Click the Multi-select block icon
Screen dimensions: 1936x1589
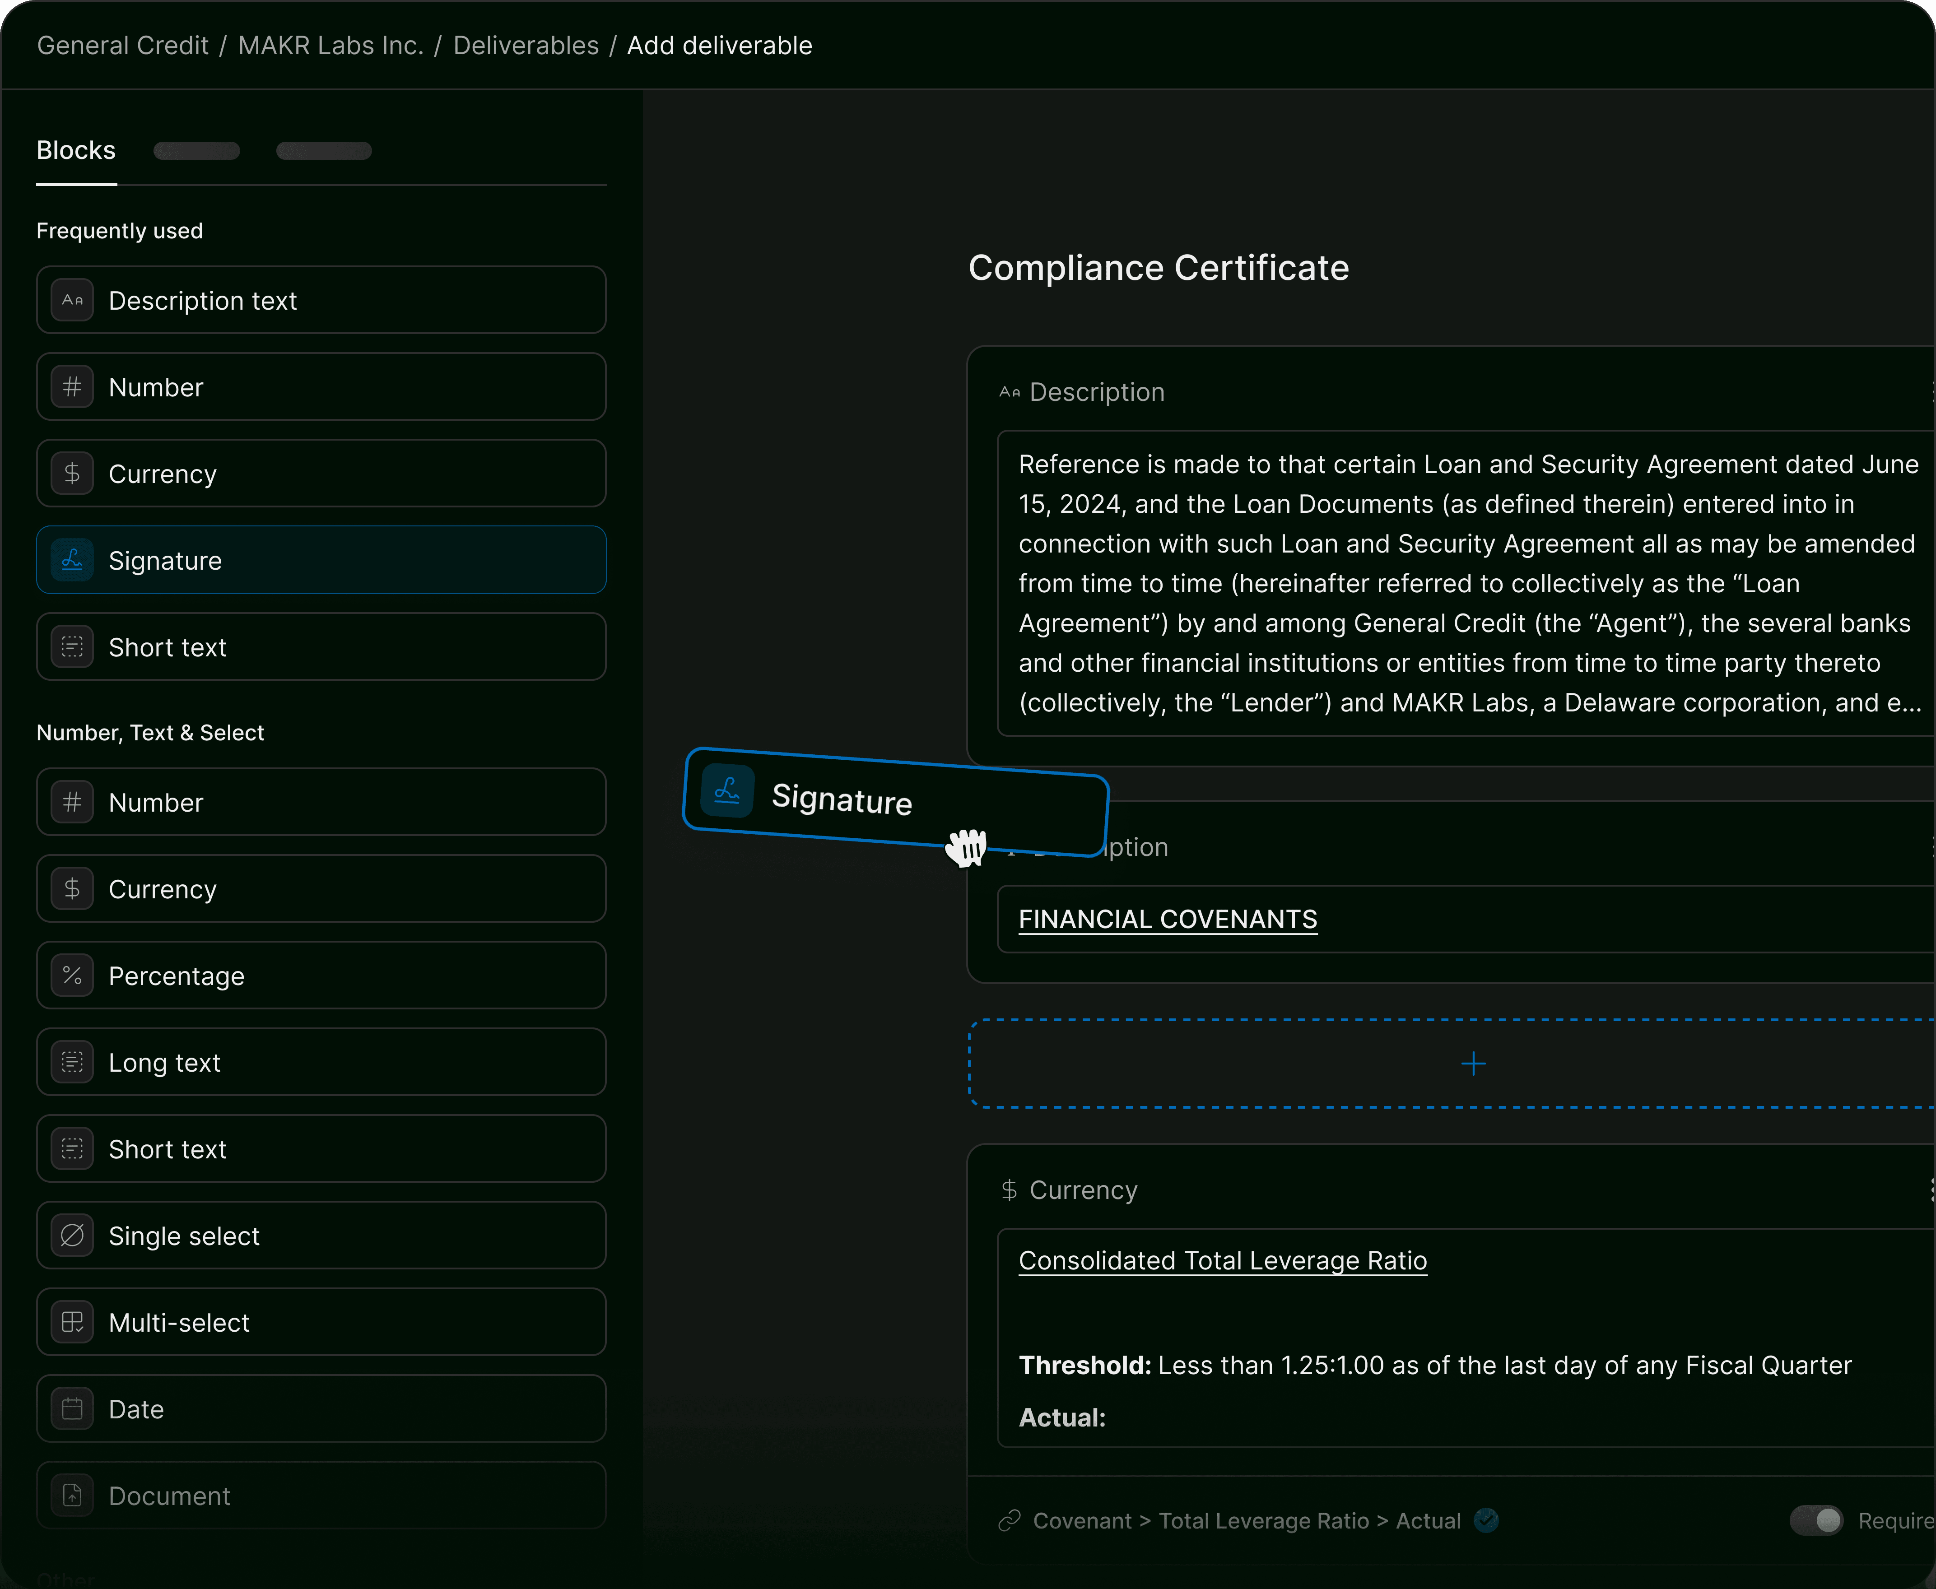tap(72, 1323)
